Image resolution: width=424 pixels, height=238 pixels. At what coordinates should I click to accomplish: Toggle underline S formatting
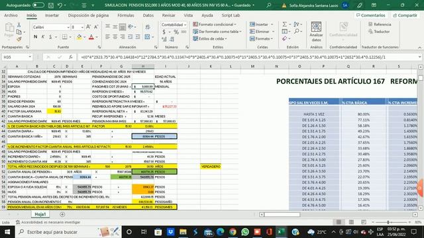click(x=50, y=37)
